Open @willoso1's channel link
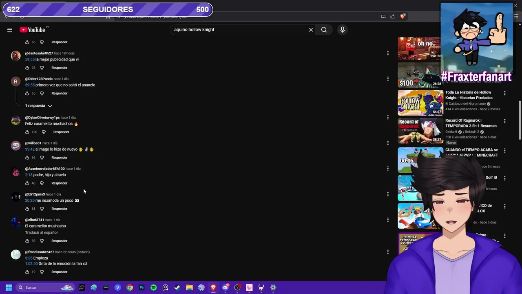 [33, 143]
